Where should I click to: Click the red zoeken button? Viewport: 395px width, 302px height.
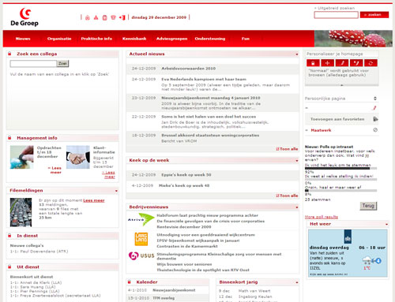point(374,15)
